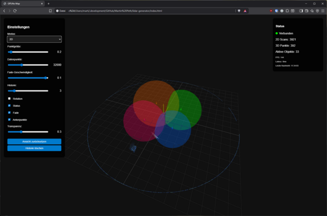This screenshot has height=216, width=327.
Task: Click the bookmark icon beside address bar
Action: click(50, 11)
